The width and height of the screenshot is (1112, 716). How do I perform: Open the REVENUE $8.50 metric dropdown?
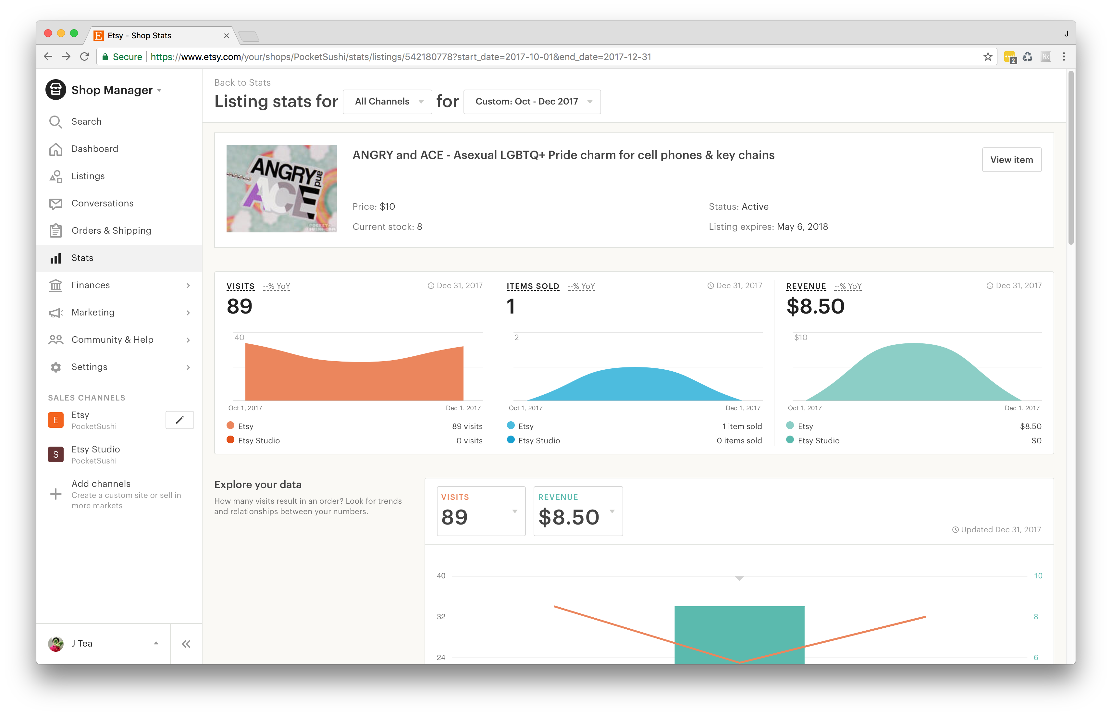coord(578,511)
